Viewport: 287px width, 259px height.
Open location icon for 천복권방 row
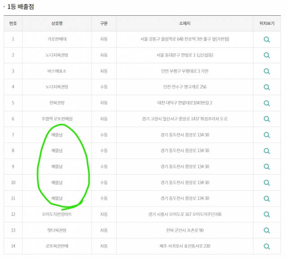(267, 103)
